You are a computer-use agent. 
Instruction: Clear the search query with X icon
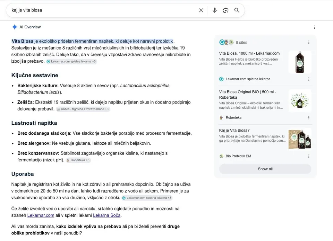click(201, 10)
